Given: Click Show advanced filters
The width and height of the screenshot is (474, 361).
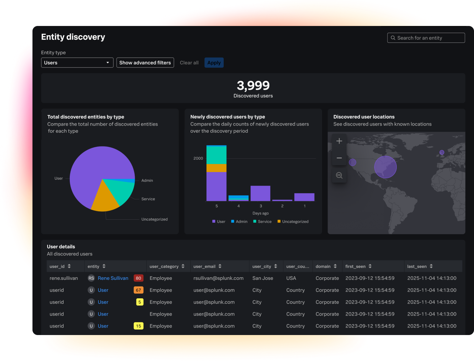Looking at the screenshot, I should 145,62.
